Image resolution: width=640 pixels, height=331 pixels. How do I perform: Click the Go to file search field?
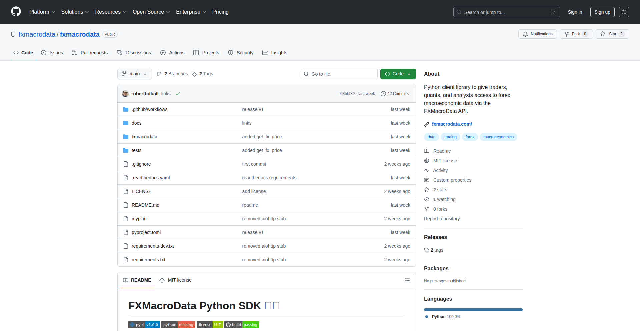pos(339,74)
